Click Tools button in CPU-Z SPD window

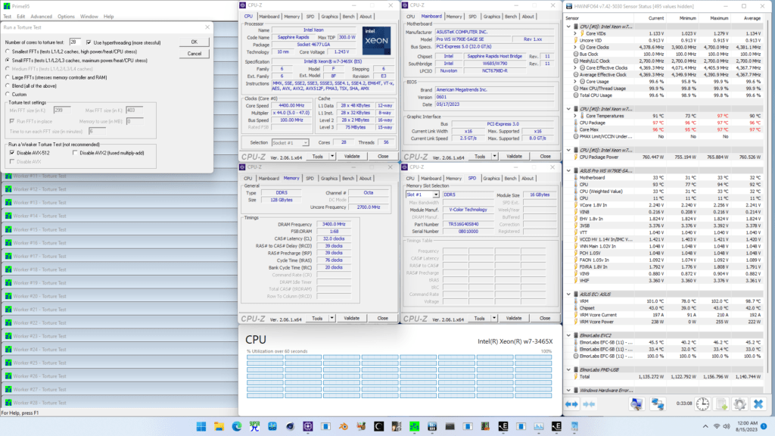(479, 319)
